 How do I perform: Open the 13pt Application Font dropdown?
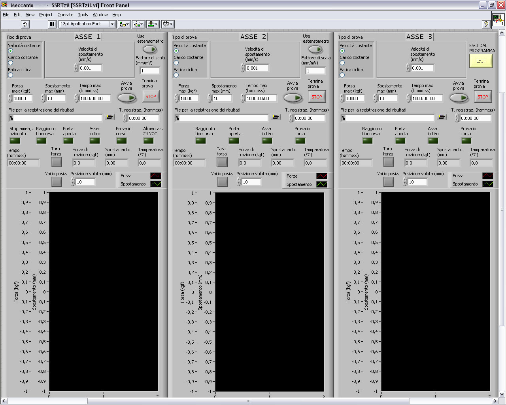[87, 24]
